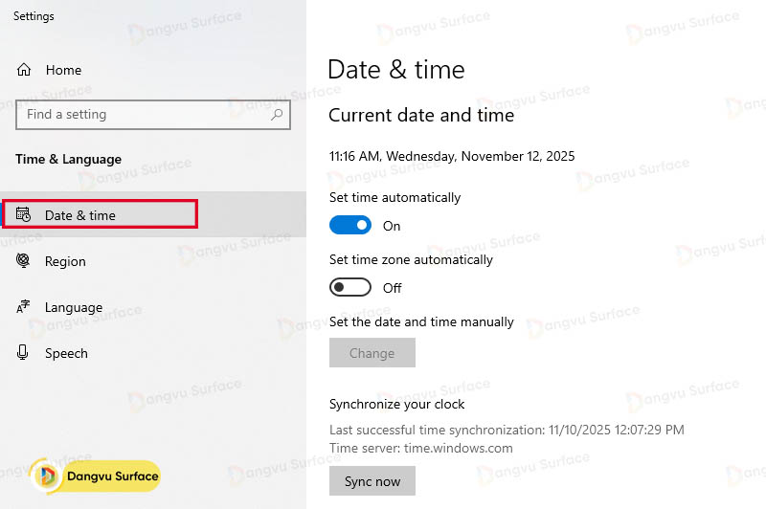The height and width of the screenshot is (509, 766).
Task: Focus the Find a setting search box
Action: click(153, 115)
